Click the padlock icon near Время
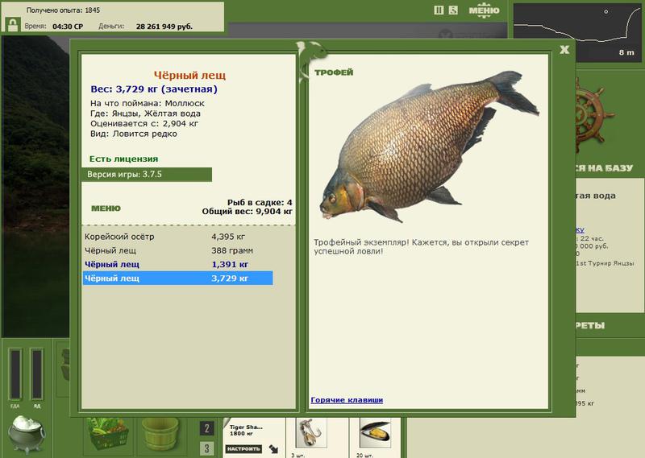Viewport: 645px width, 458px height. (x=13, y=25)
